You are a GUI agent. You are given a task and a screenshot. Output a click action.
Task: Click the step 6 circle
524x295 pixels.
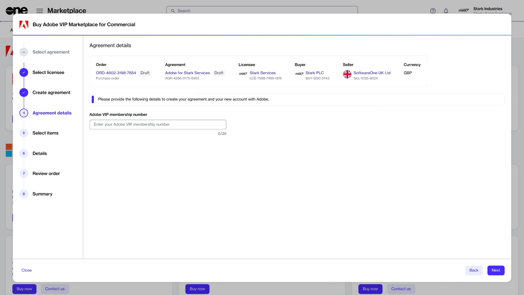[x=24, y=153]
